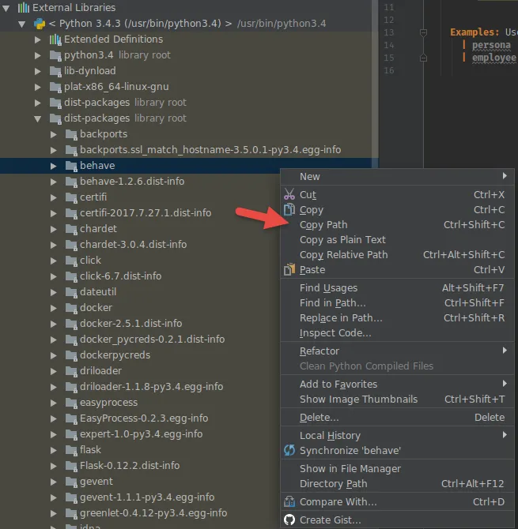
Task: Click the certifi folder icon
Action: 71,197
